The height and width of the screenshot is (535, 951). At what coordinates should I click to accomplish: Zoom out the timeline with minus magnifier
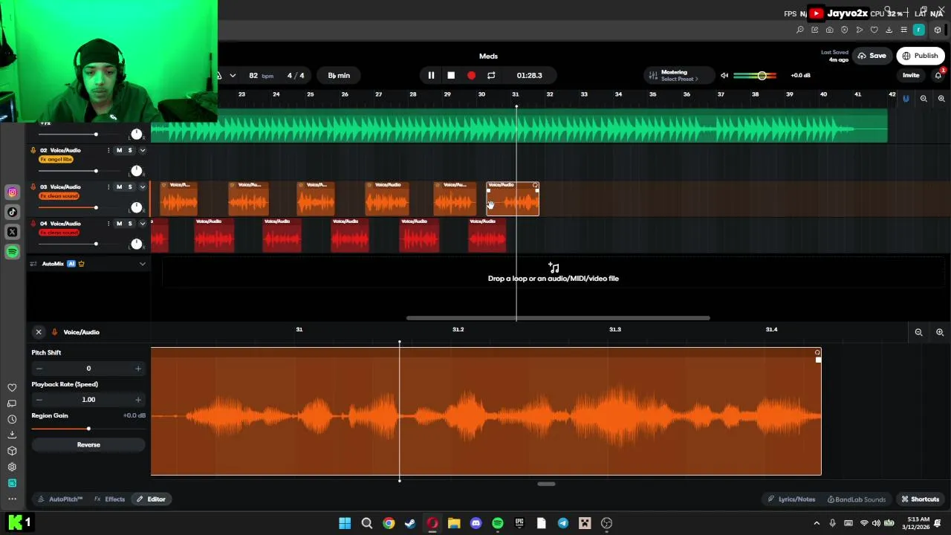(x=924, y=99)
